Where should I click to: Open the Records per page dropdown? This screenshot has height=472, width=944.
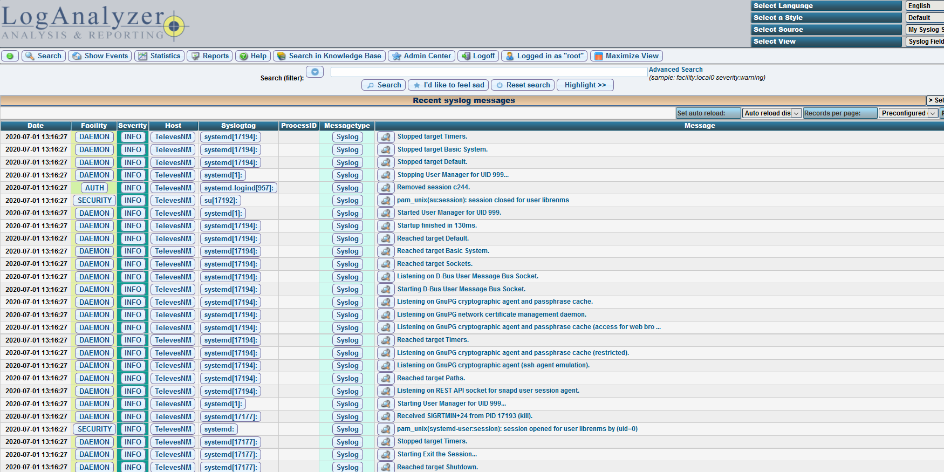pos(909,113)
